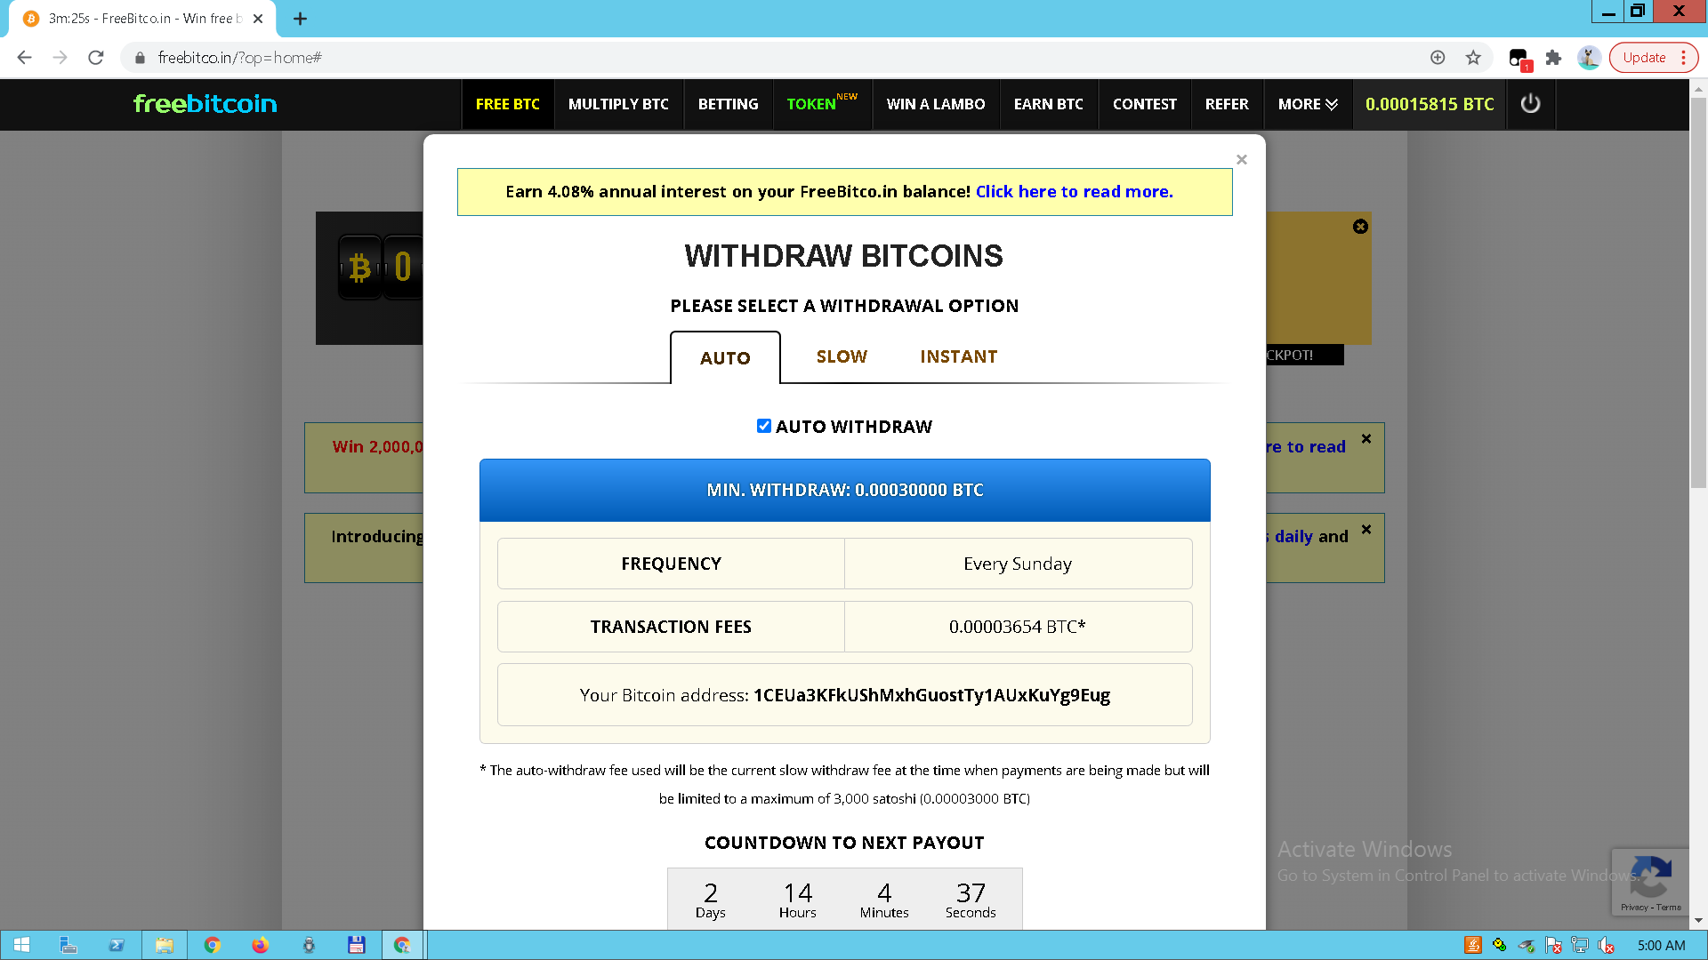Click the Chrome profile avatar icon
Image resolution: width=1708 pixels, height=960 pixels.
coord(1589,58)
